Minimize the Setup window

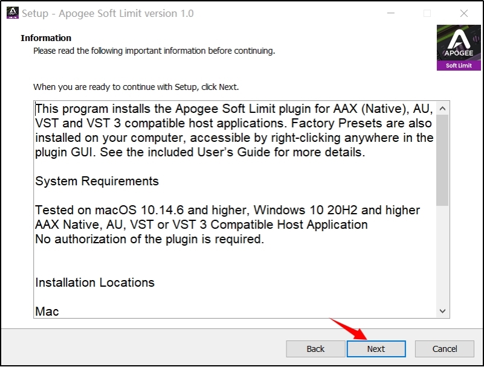point(391,13)
